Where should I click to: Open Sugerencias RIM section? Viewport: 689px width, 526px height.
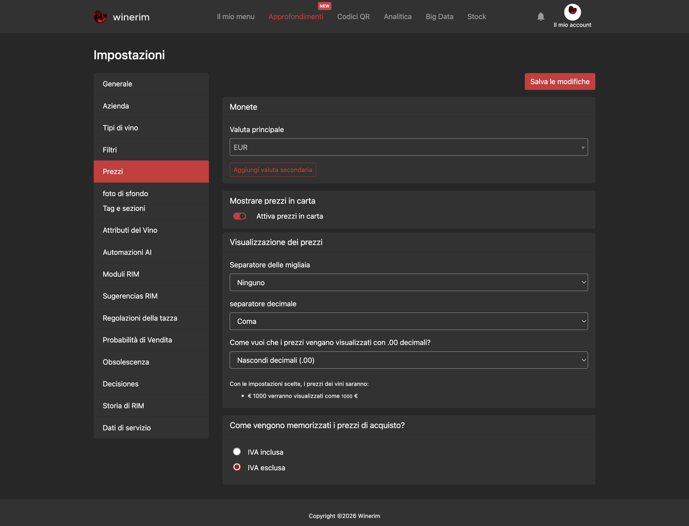click(x=151, y=296)
